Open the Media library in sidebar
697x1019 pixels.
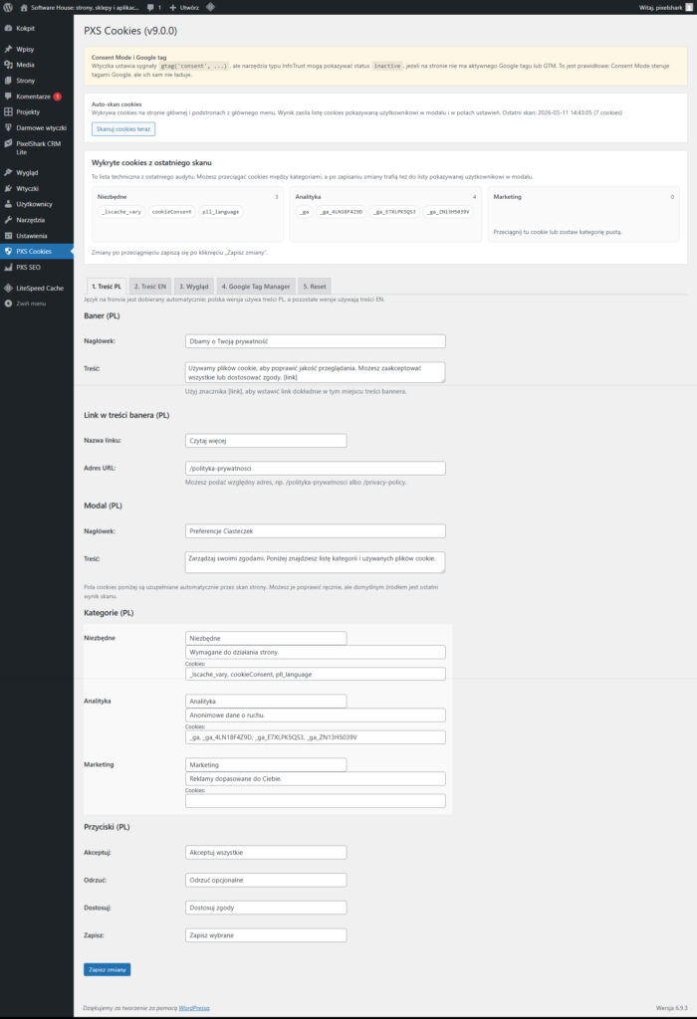point(25,64)
